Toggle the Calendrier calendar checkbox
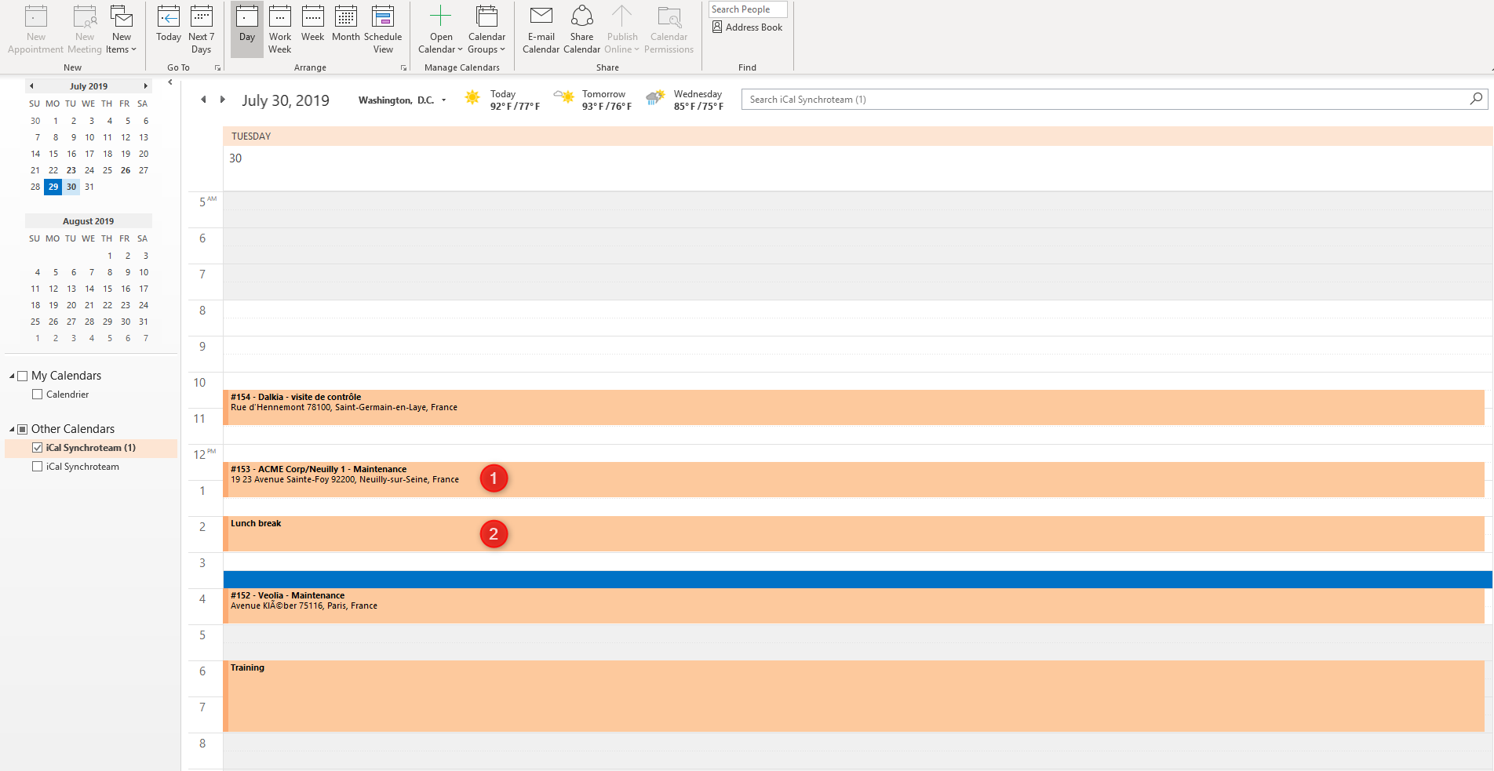The height and width of the screenshot is (771, 1494). [x=37, y=395]
